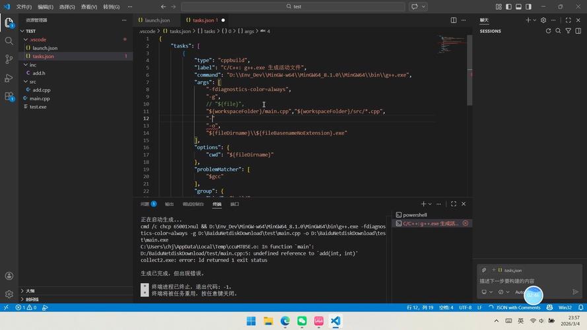This screenshot has height=330, width=587.
Task: Open the new terminal launch profile dropdown
Action: tap(430, 204)
